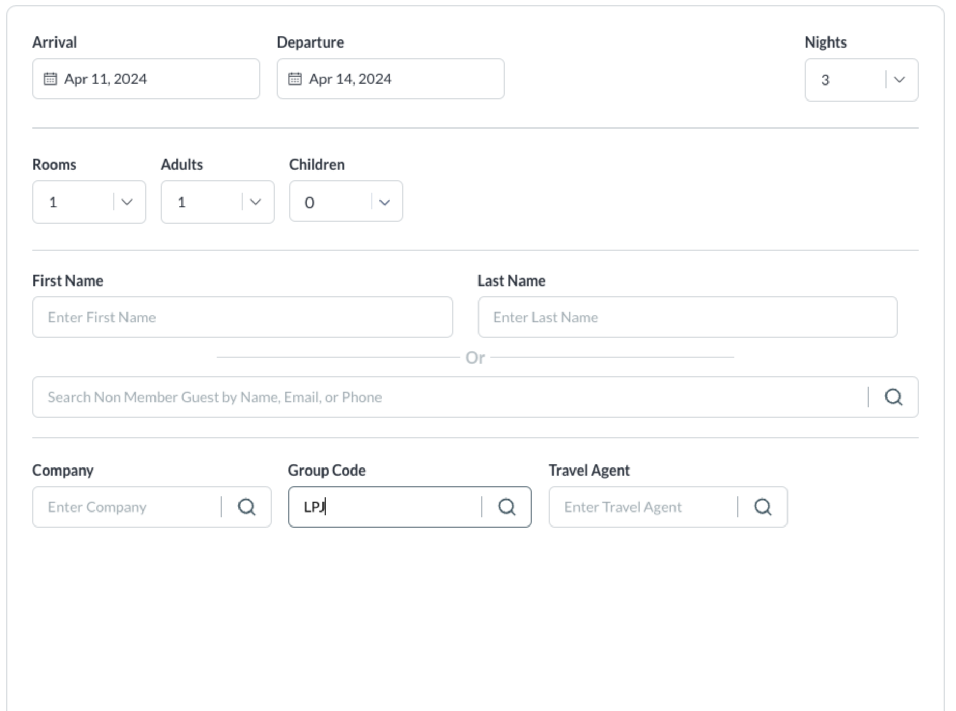Click the Nights value 3

pyautogui.click(x=825, y=80)
